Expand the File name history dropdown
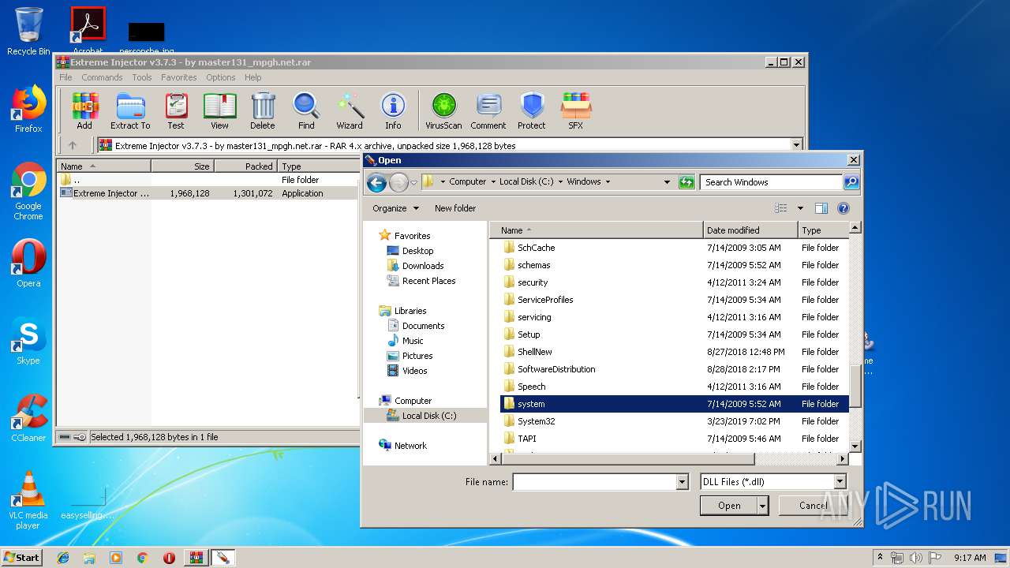 pyautogui.click(x=682, y=481)
